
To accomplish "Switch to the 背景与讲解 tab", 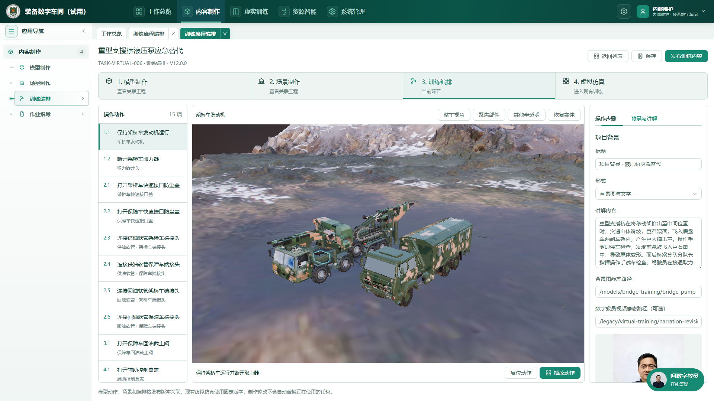I will point(644,118).
